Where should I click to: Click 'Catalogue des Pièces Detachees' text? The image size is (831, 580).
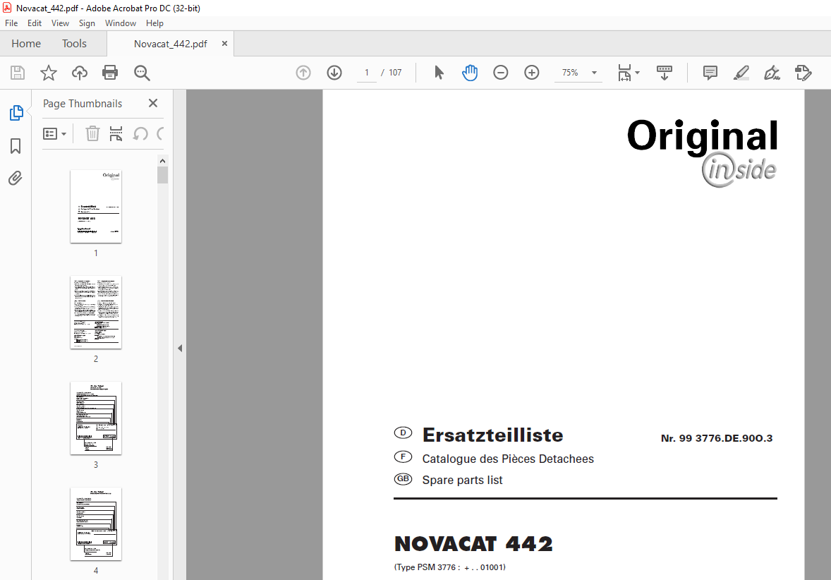[508, 459]
